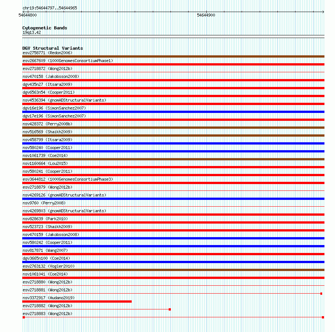The image size is (335, 332).
Task: Select the DGV Structural Variants track title
Action: tap(53, 48)
